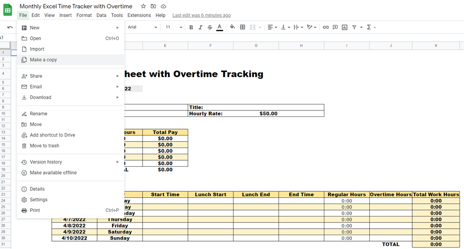Expand the Share submenu
464x249 pixels.
click(x=71, y=76)
